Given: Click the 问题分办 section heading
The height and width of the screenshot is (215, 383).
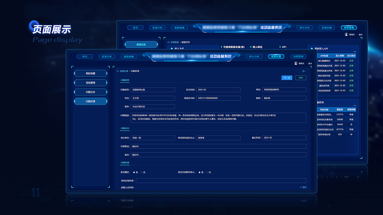Looking at the screenshot, I should (x=125, y=128).
